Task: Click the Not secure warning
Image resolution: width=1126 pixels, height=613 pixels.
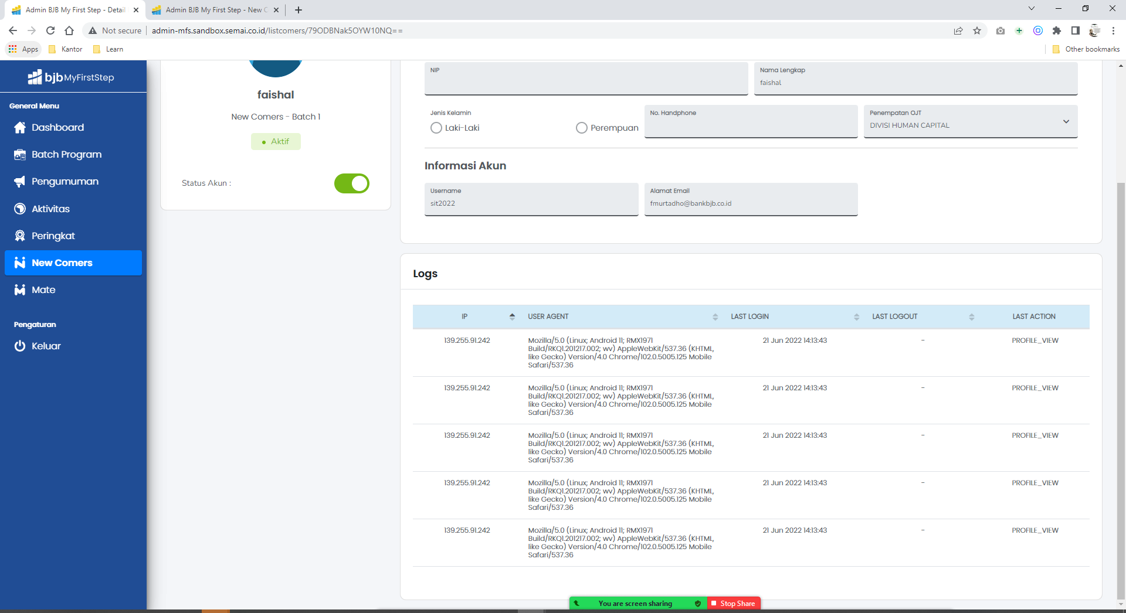Action: 115,30
